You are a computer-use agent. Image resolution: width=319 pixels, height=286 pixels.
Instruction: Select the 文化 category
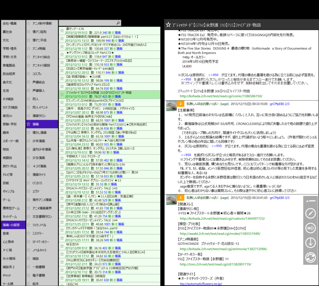(13, 40)
